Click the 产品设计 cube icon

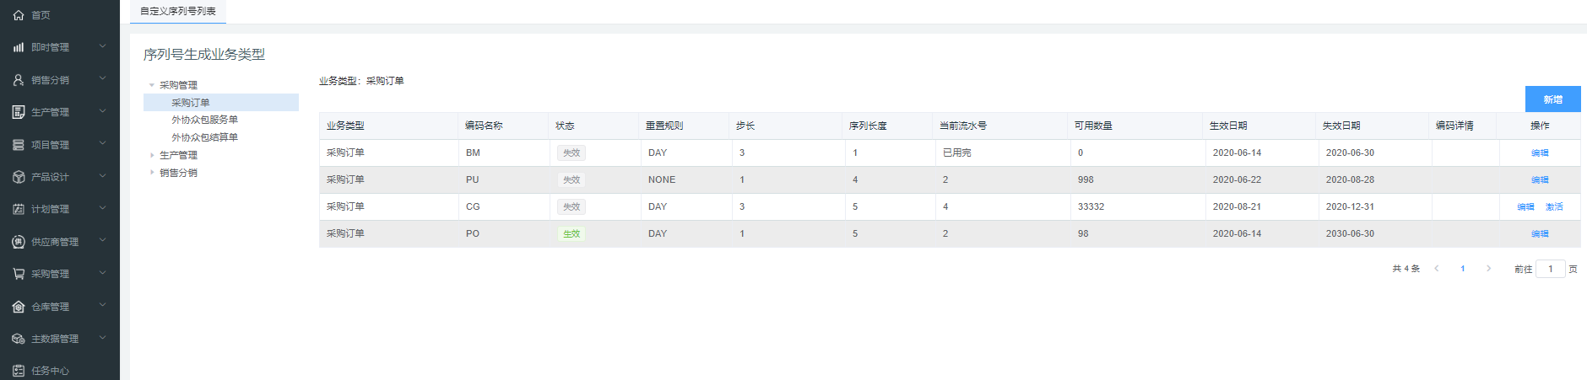19,177
